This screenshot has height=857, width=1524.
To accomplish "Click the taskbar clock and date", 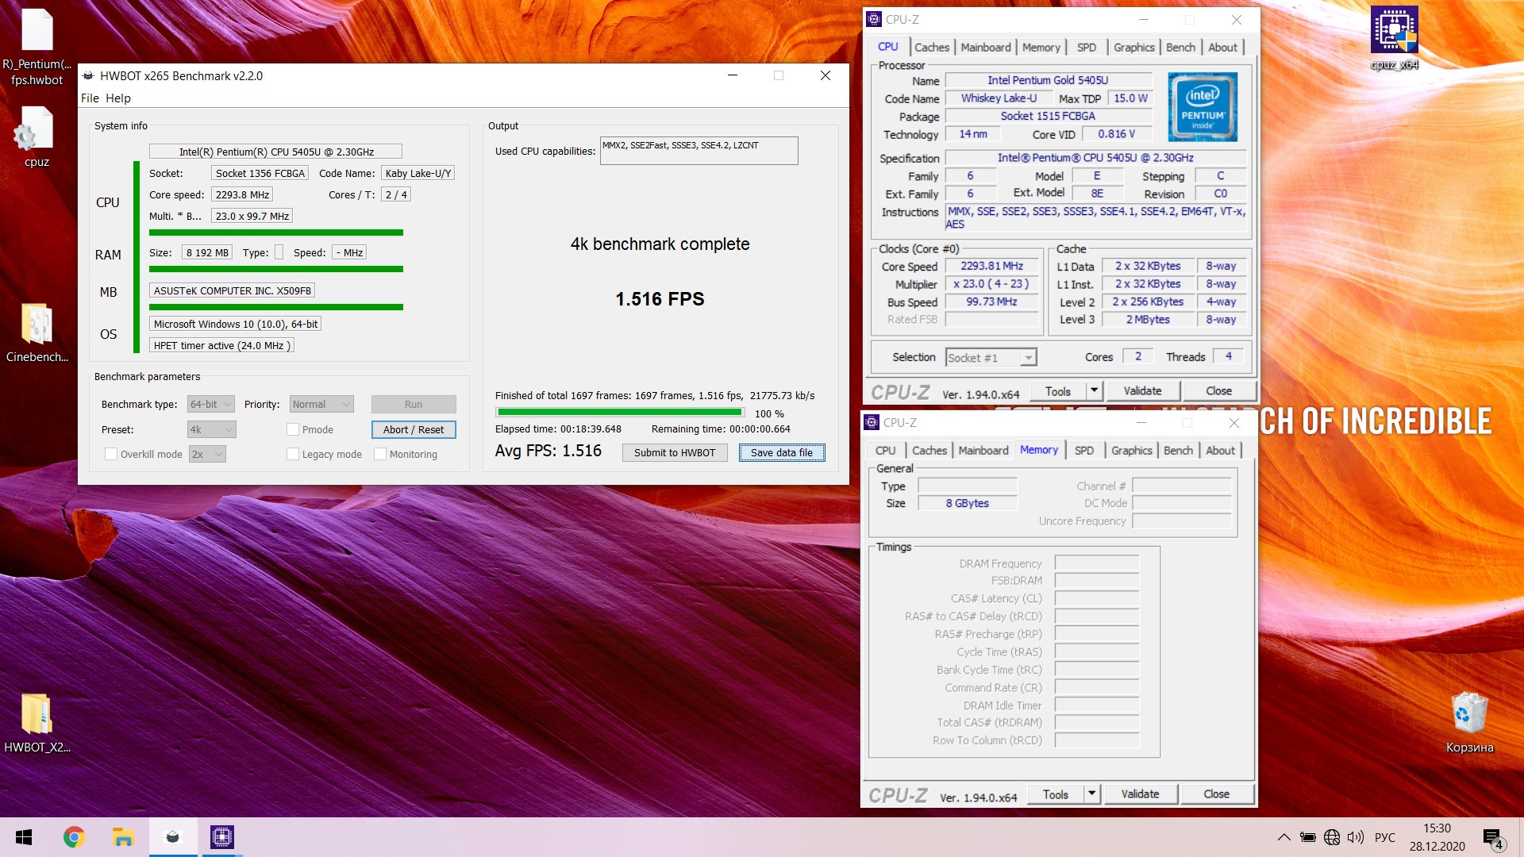I will pyautogui.click(x=1437, y=837).
